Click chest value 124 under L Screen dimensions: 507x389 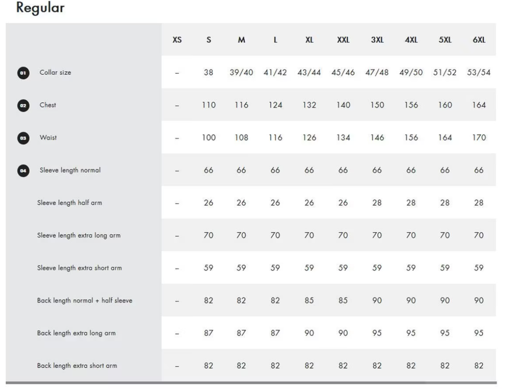coord(275,105)
